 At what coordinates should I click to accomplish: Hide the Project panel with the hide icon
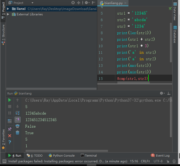[94, 3]
